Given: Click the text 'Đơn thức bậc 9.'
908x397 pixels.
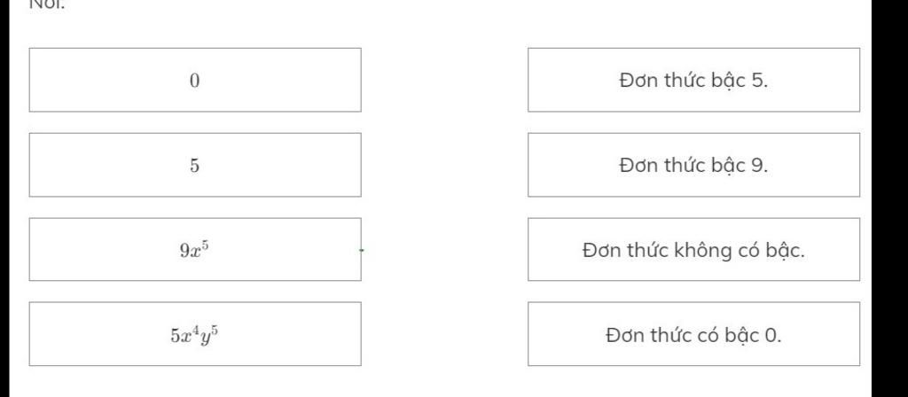Looking at the screenshot, I should 693,166.
